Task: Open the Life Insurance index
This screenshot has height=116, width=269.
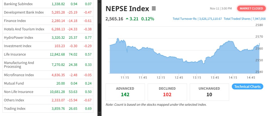Action: (x=15, y=54)
